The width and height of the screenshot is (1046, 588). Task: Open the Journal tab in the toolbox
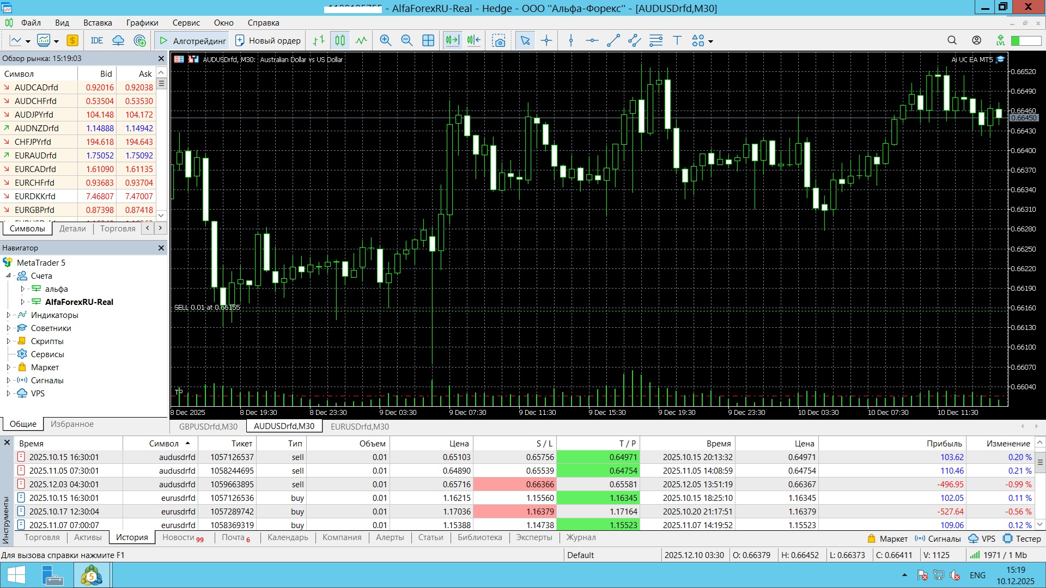(581, 537)
